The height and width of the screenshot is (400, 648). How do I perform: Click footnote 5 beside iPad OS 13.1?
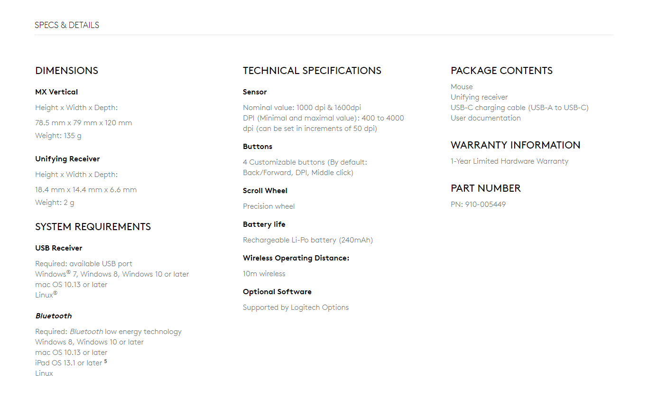106,362
